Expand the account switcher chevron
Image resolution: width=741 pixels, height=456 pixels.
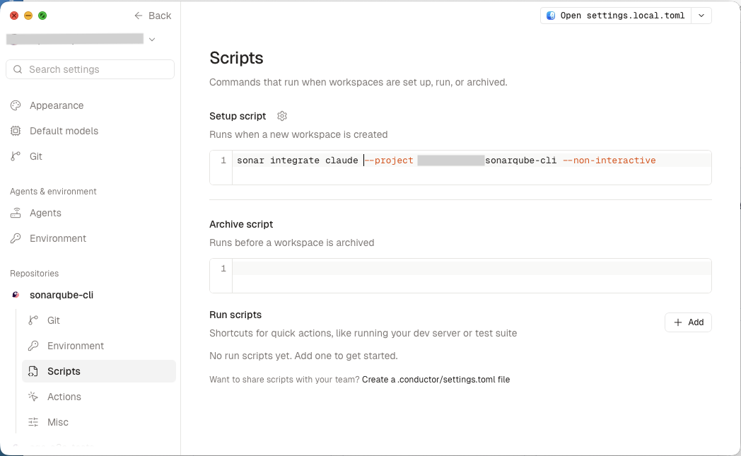pos(152,40)
